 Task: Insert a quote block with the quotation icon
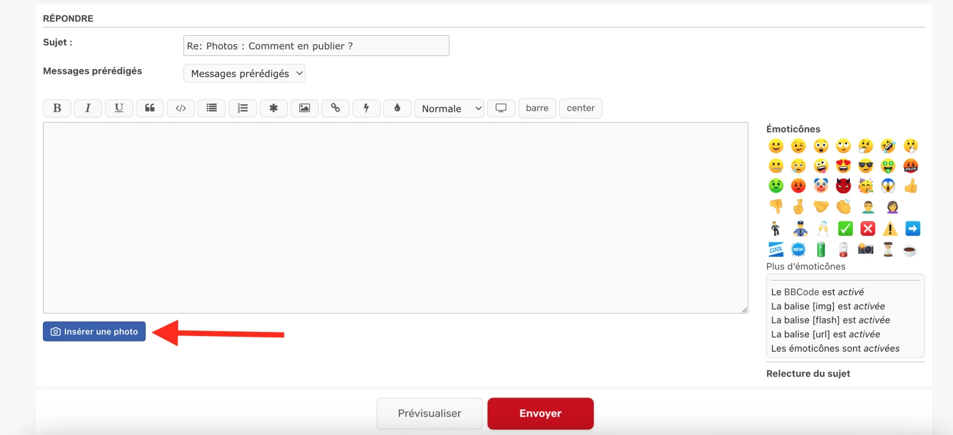pyautogui.click(x=150, y=108)
